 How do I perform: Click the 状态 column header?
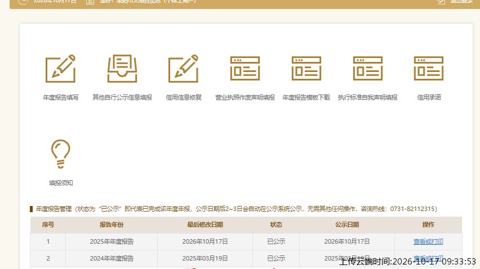276,225
